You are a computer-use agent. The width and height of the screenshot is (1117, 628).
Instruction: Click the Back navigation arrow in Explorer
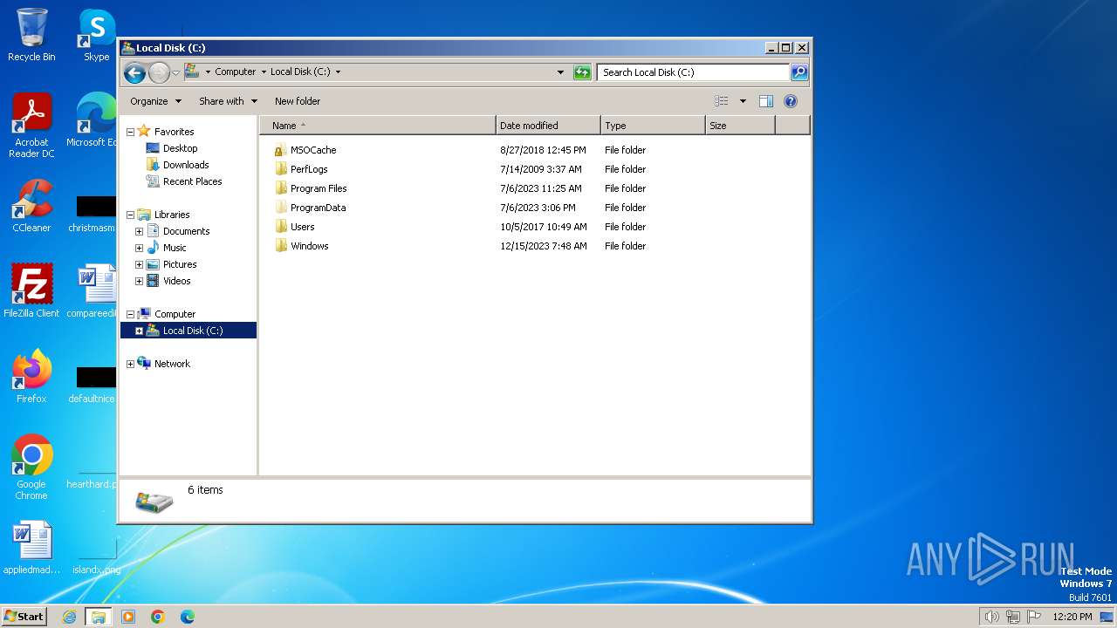[x=134, y=72]
